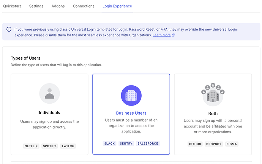
Task: Click the Individuals person icon
Action: point(49,93)
